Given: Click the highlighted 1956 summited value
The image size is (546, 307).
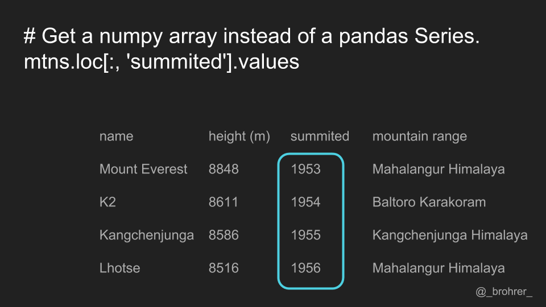Looking at the screenshot, I should 306,268.
